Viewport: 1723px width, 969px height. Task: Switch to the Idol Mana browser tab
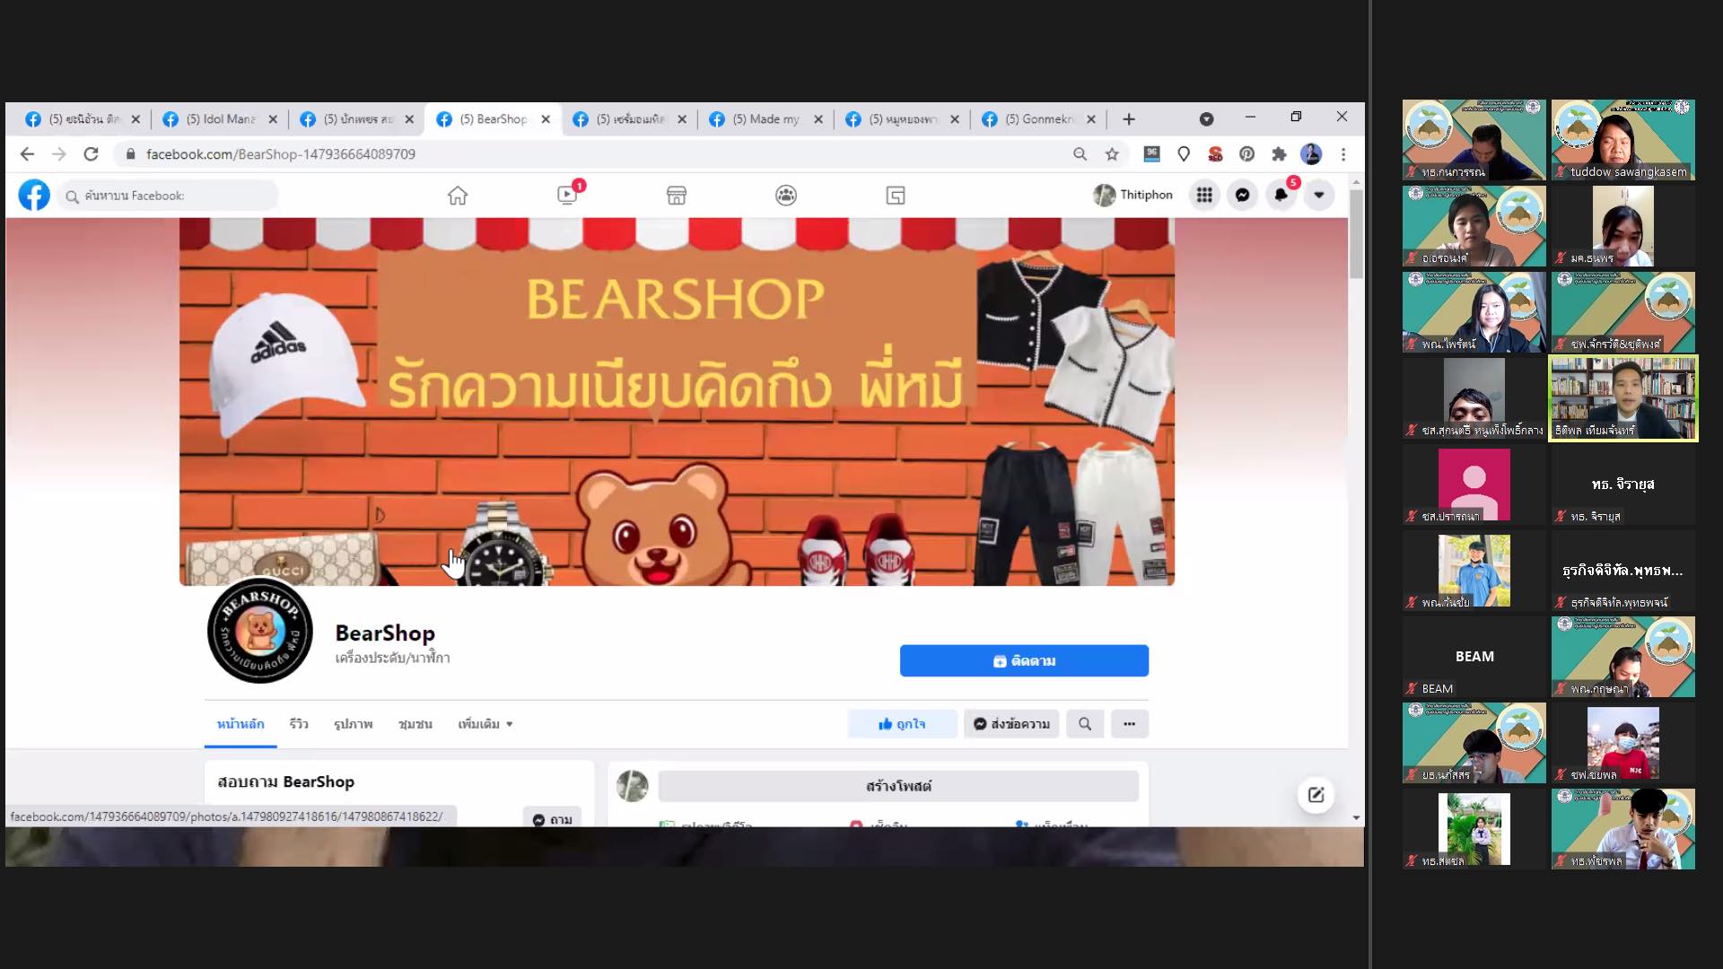click(x=219, y=119)
